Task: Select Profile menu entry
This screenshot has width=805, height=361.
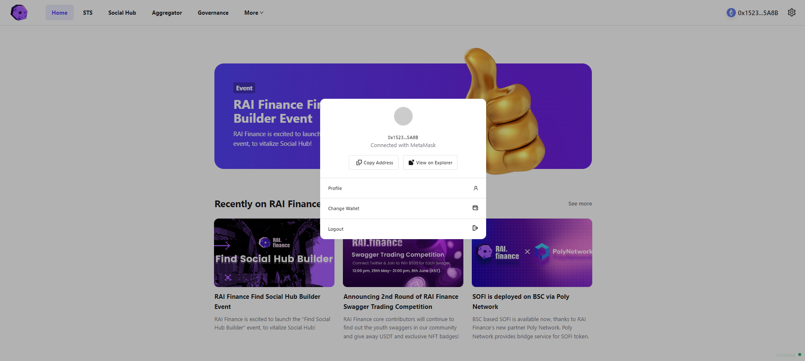Action: tap(403, 188)
